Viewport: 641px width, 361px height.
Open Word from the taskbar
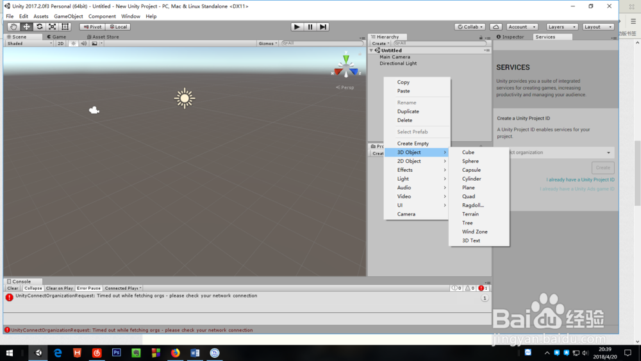pos(195,353)
